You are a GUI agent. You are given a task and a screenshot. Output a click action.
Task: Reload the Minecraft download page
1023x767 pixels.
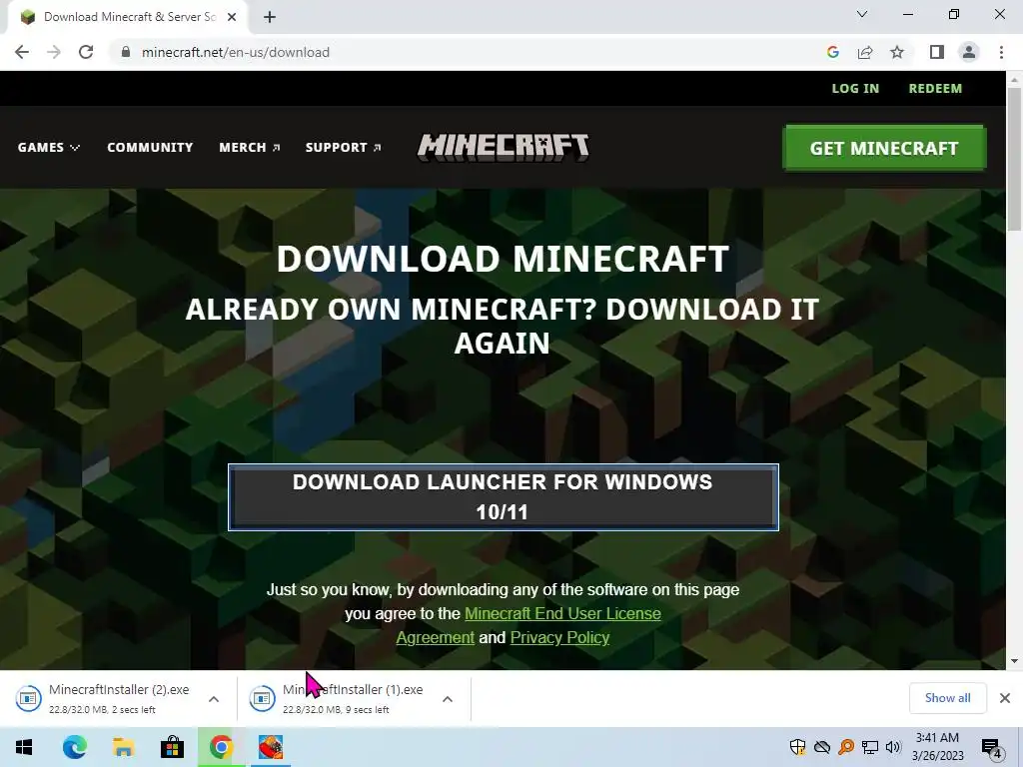(x=86, y=52)
